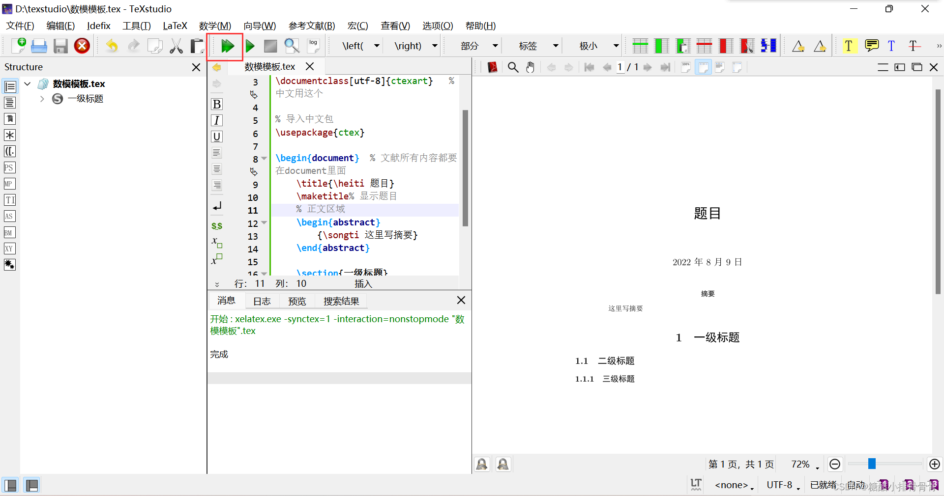Image resolution: width=944 pixels, height=496 pixels.
Task: Open the 标签 reference dropdown
Action: (556, 46)
